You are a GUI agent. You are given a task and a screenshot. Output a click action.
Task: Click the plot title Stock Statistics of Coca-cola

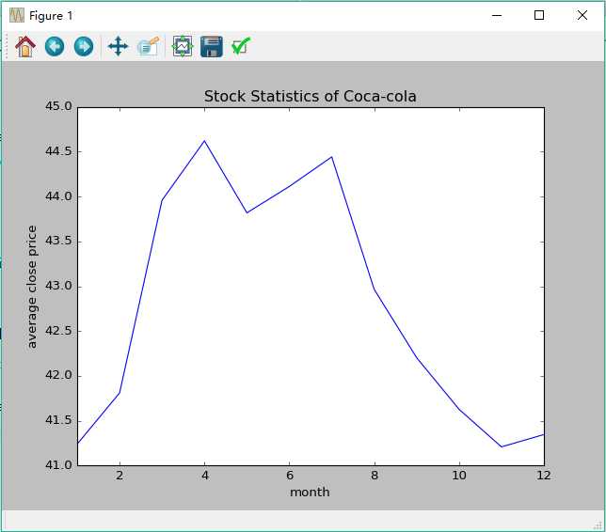[x=310, y=96]
